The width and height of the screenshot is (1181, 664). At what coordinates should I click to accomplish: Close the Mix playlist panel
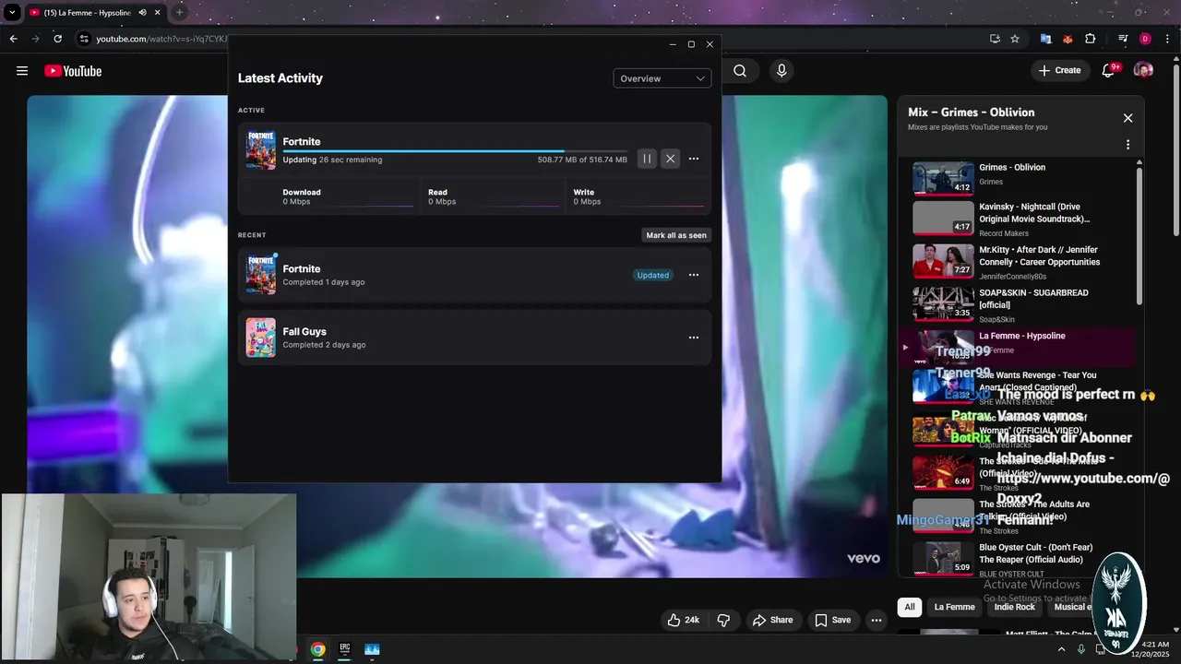click(1127, 118)
